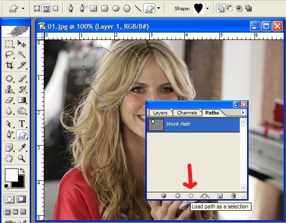The height and width of the screenshot is (223, 286).
Task: Select the Magic Wand tool
Action: [x=21, y=54]
